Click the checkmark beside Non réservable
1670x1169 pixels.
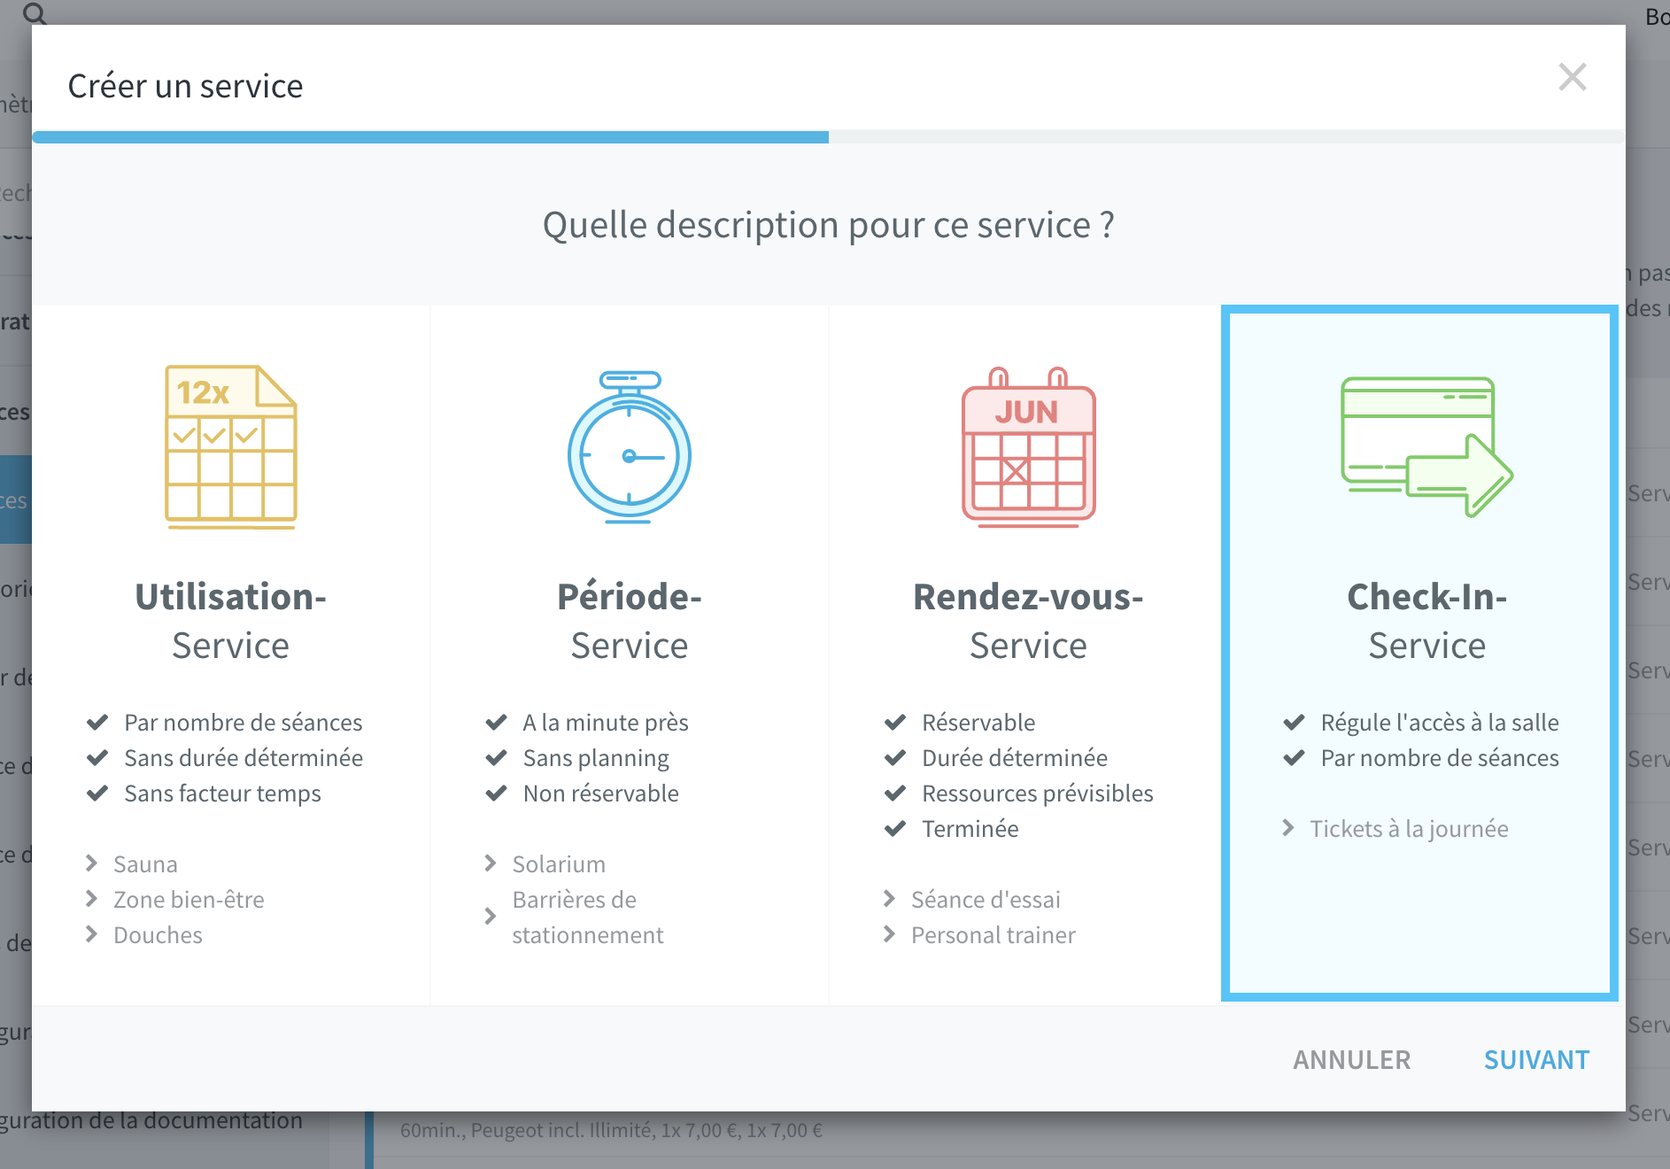click(x=496, y=794)
